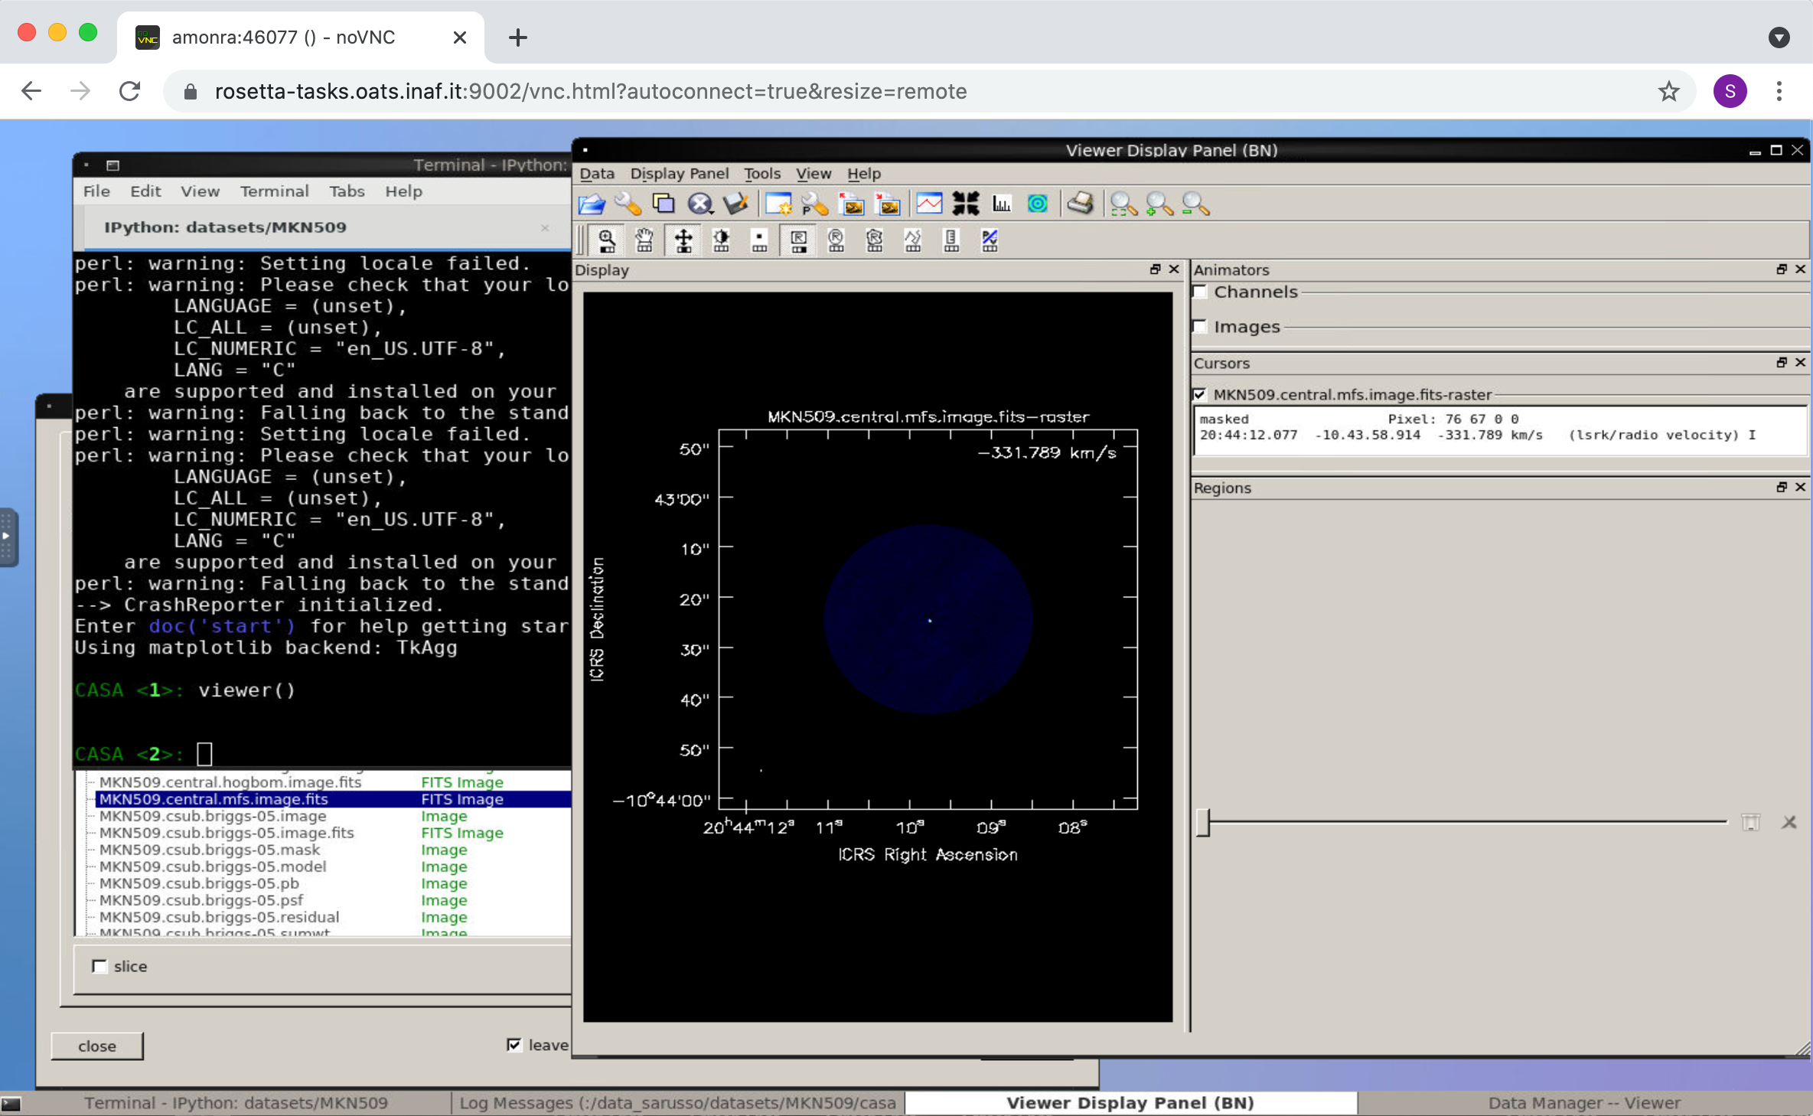
Task: Open viewer View menu
Action: pyautogui.click(x=814, y=174)
